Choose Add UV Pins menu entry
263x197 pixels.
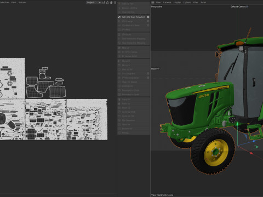click(134, 4)
